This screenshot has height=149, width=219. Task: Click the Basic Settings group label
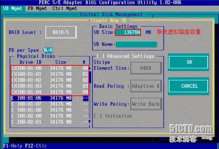pos(118,26)
